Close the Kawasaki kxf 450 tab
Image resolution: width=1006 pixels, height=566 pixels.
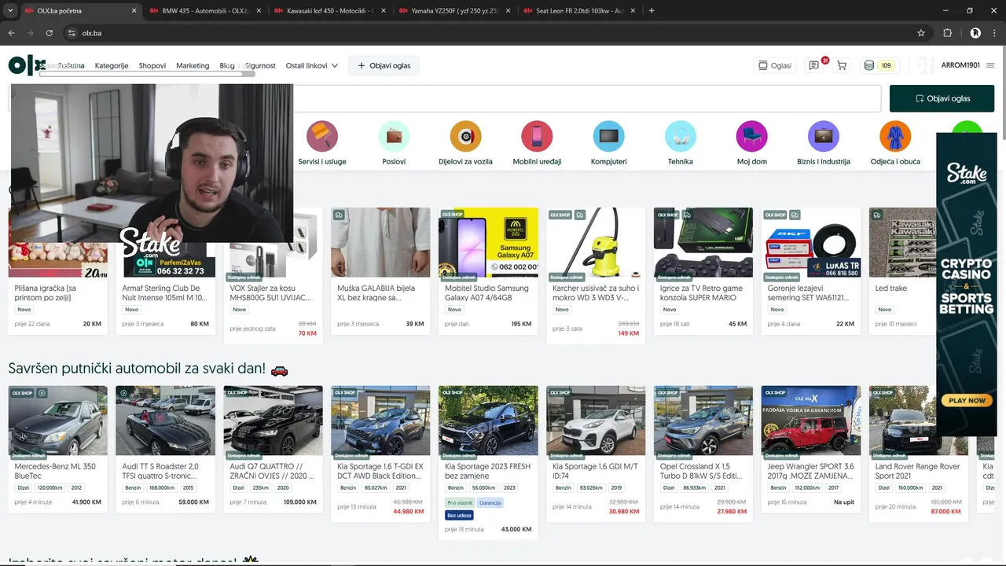[x=383, y=11]
